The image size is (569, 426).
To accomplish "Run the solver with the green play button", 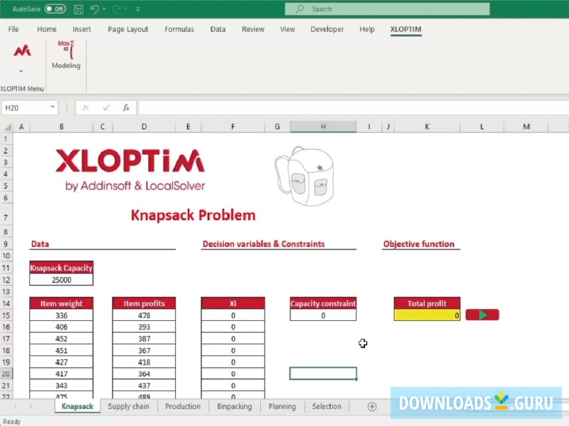I will click(x=482, y=315).
